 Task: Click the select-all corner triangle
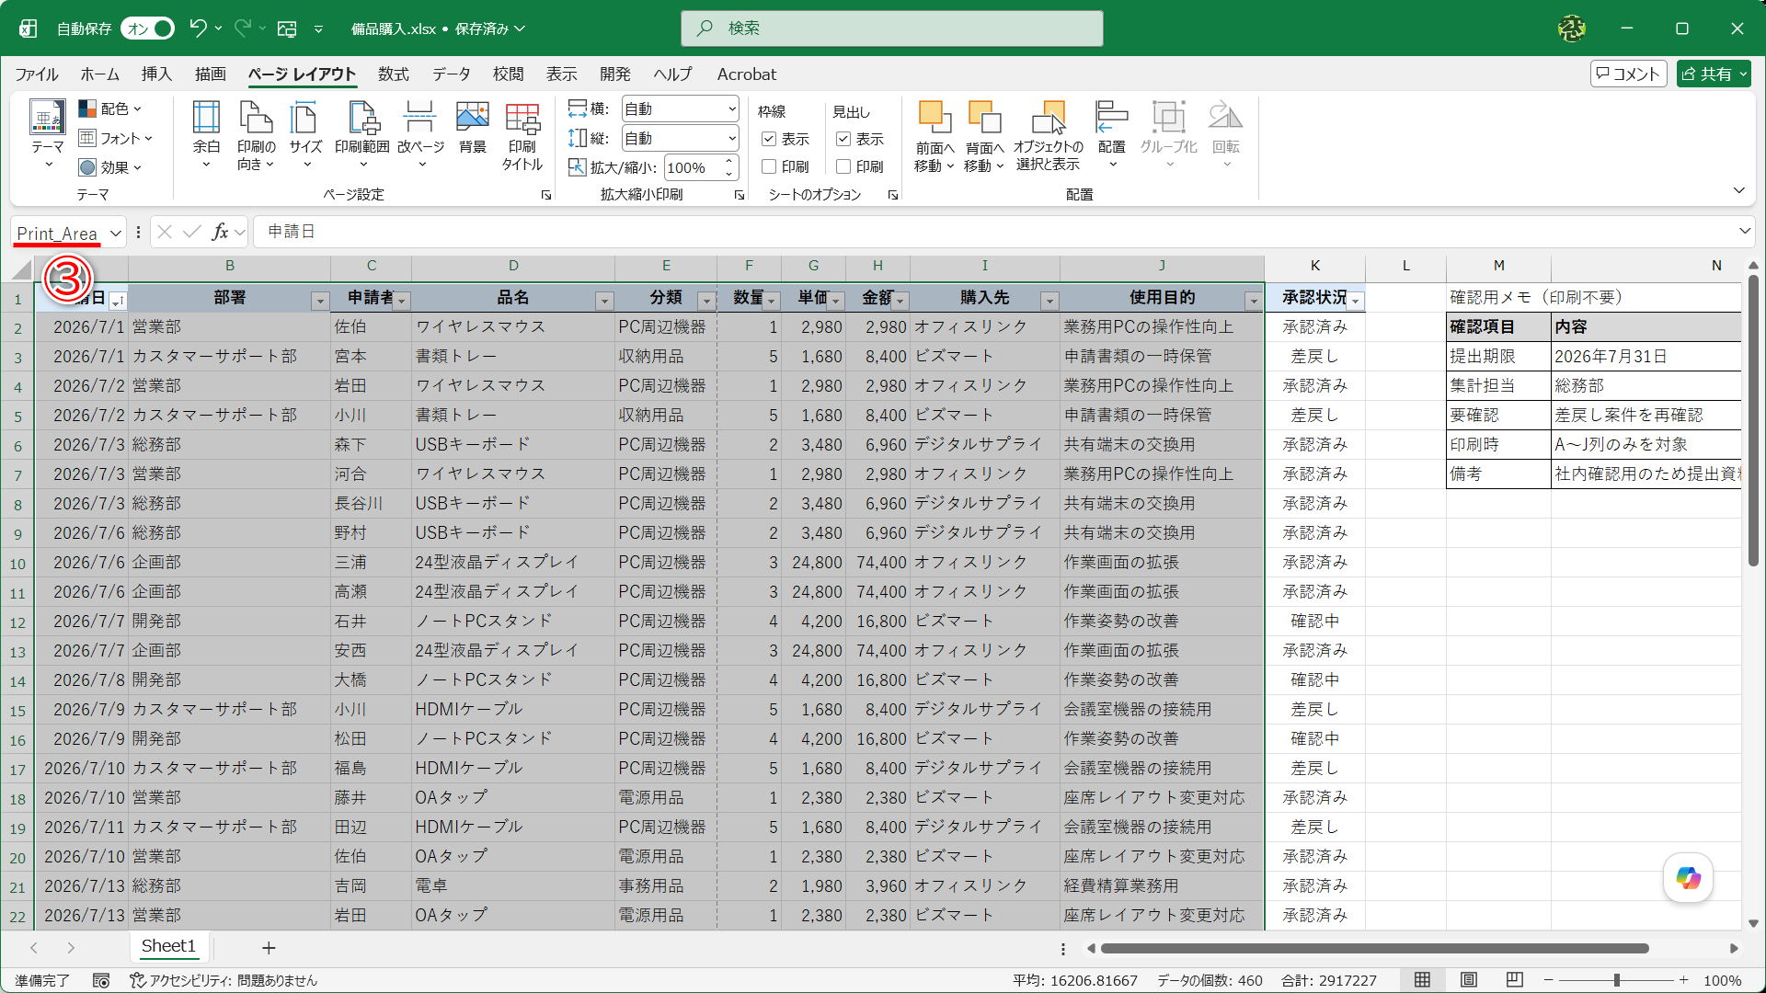22,268
